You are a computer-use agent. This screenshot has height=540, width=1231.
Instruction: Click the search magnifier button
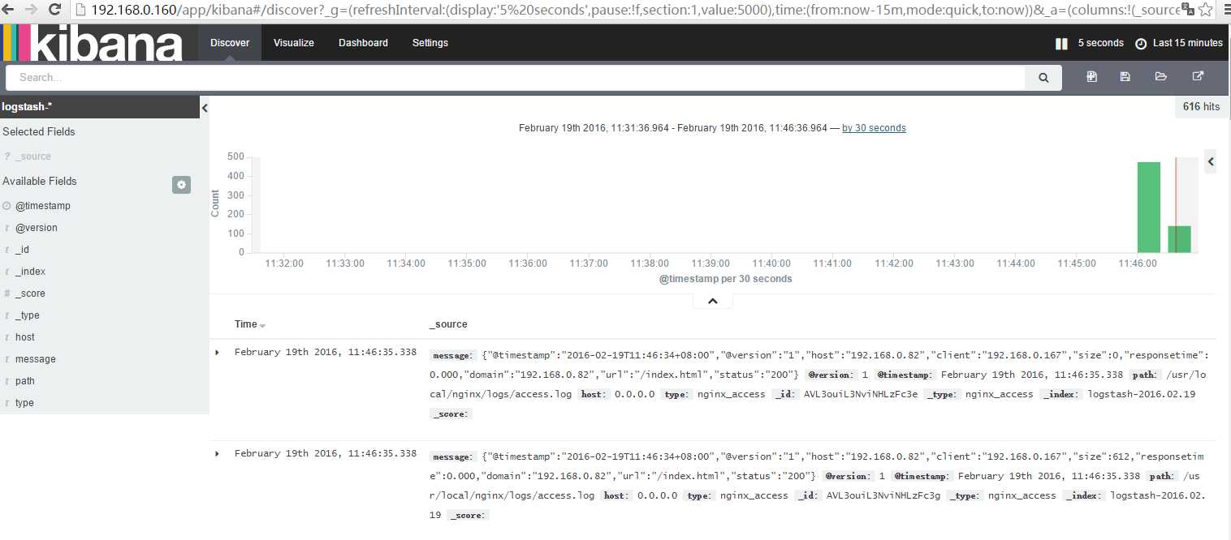point(1043,78)
